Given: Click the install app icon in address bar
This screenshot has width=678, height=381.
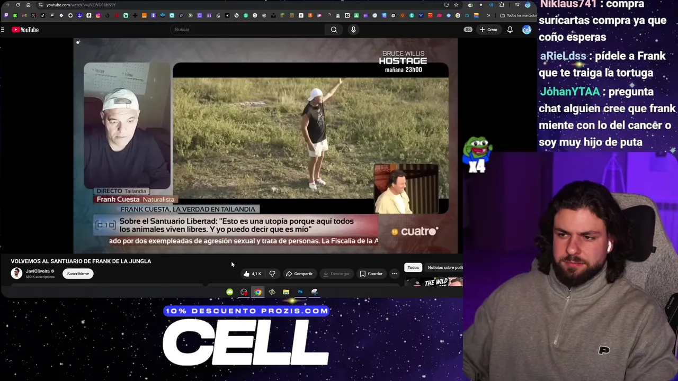Looking at the screenshot, I should (447, 5).
